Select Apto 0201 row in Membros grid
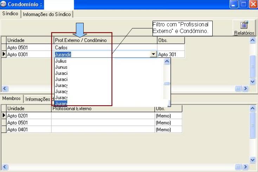Image resolution: width=258 pixels, height=172 pixels. 28,116
